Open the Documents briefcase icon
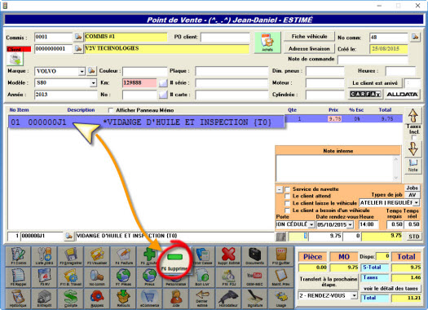 tap(254, 256)
